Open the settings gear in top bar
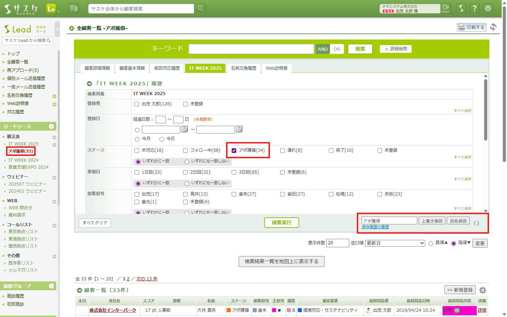This screenshot has width=507, height=317. [488, 8]
